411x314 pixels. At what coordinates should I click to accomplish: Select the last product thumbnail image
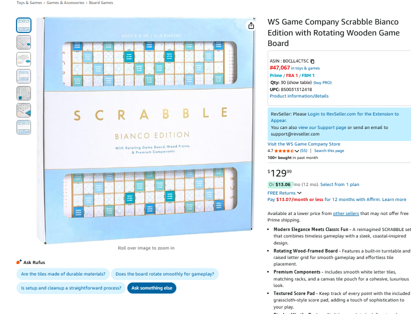[x=23, y=127]
